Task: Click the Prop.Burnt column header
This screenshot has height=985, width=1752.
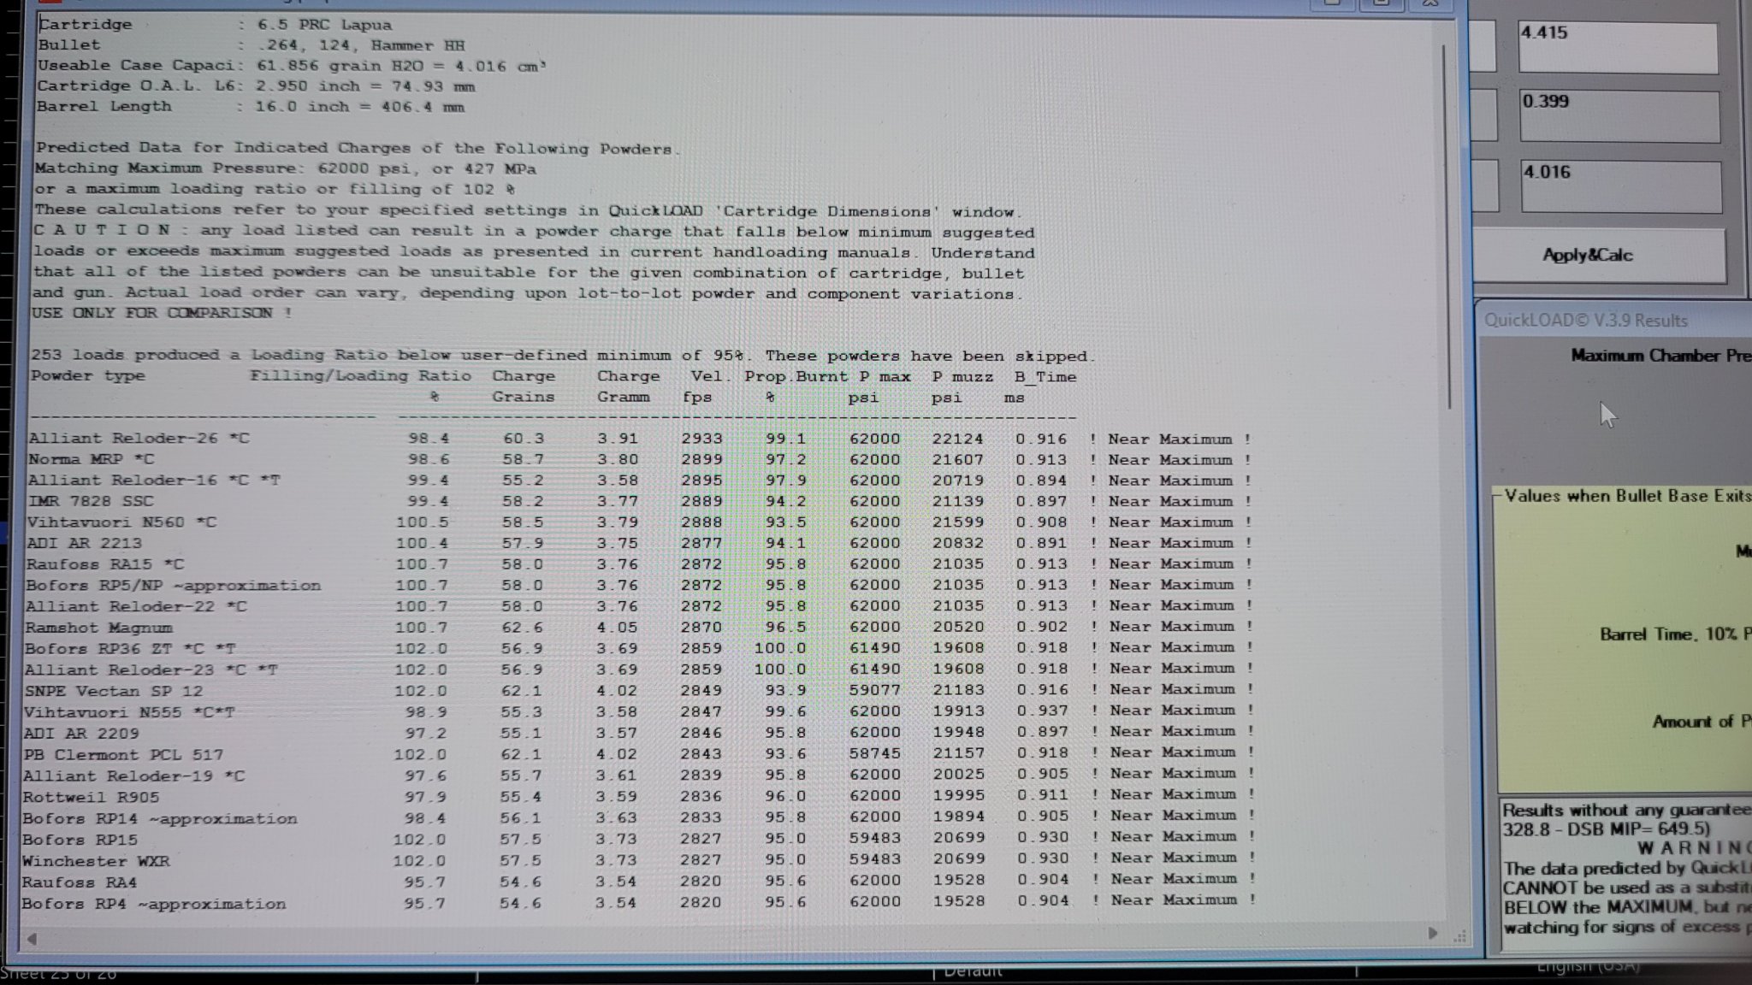Action: (x=796, y=376)
